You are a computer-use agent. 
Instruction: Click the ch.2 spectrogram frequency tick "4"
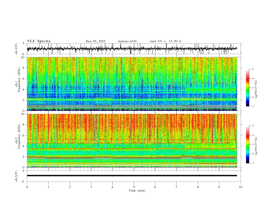click(x=24, y=146)
